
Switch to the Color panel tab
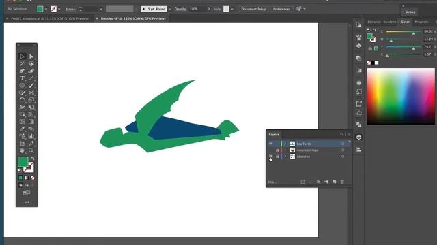coord(405,22)
